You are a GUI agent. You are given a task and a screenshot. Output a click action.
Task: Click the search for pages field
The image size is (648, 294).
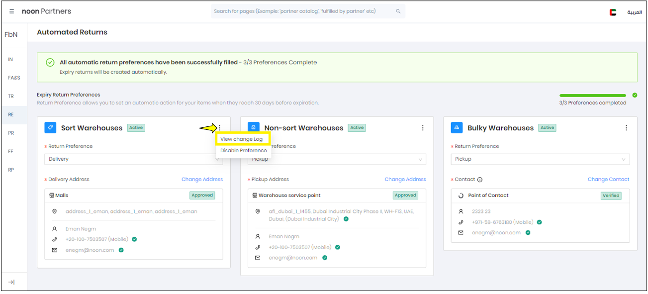click(x=308, y=11)
